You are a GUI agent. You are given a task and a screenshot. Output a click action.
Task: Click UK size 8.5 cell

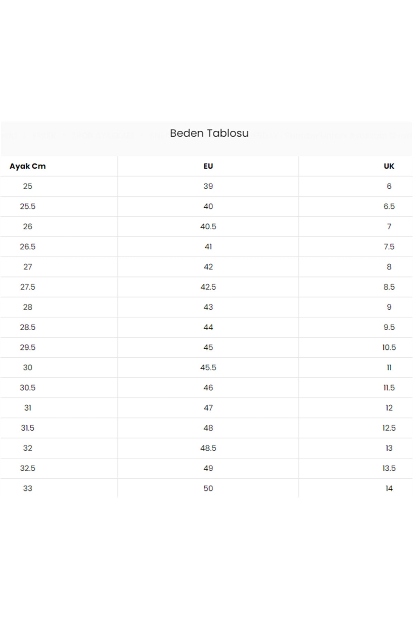[389, 287]
